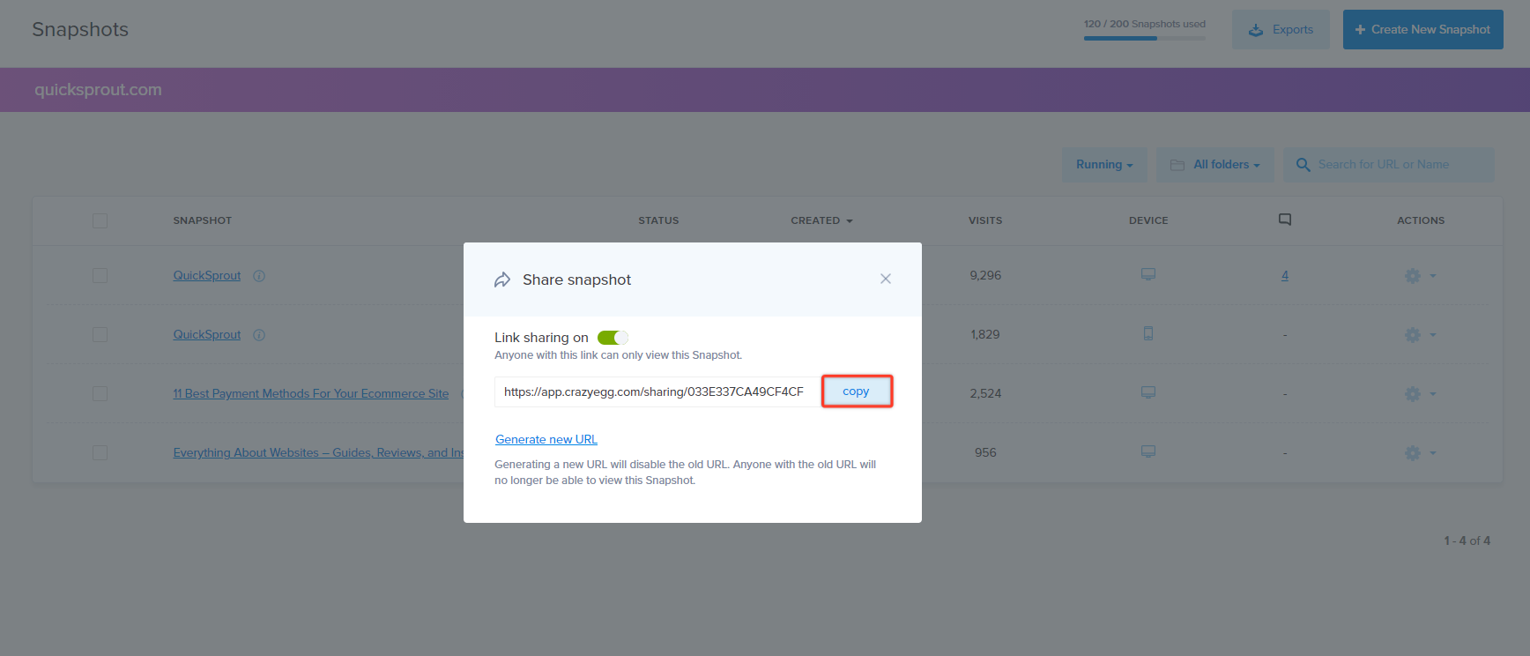Sort table by the CREATED column

(821, 220)
